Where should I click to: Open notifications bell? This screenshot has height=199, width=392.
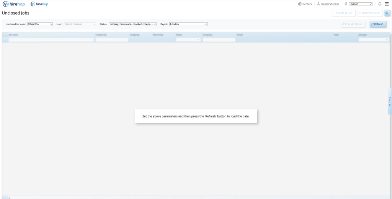[380, 4]
